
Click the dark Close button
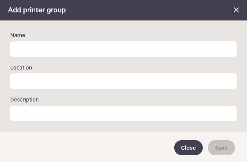(188, 148)
